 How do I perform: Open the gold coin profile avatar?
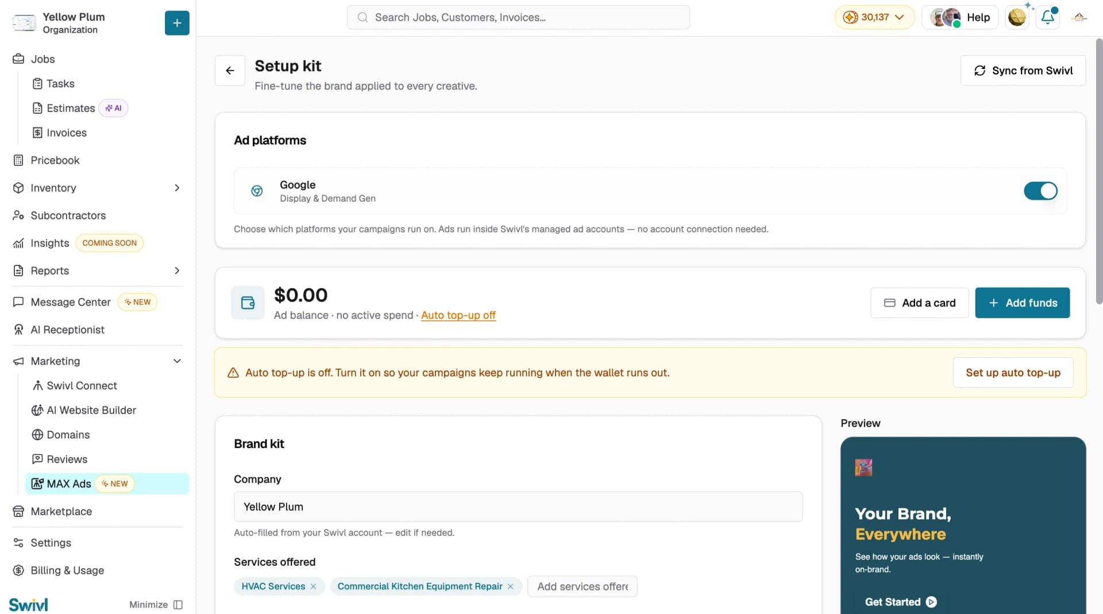(1017, 17)
